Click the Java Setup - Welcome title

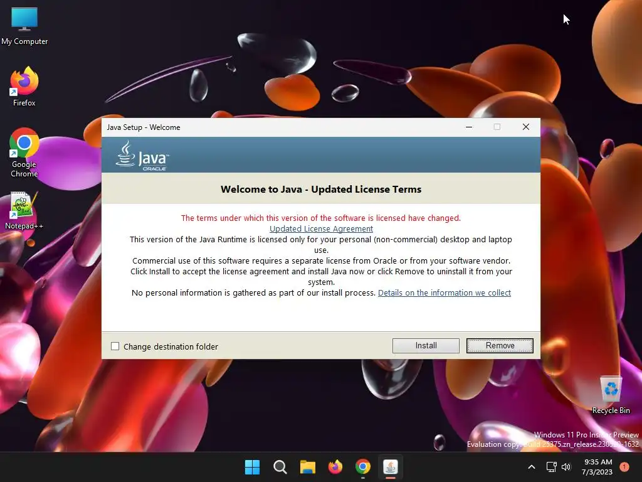[144, 127]
